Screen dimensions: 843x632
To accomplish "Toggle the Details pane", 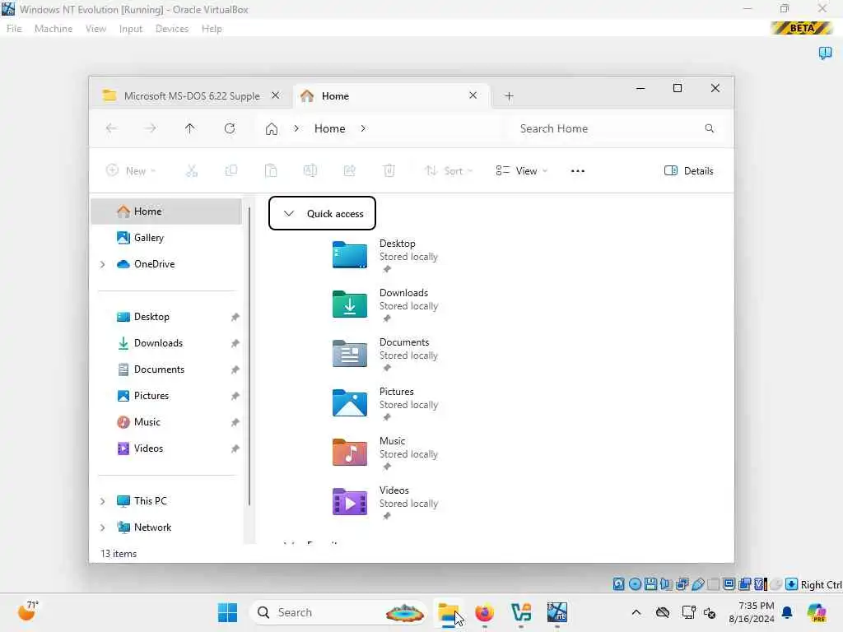I will click(689, 171).
